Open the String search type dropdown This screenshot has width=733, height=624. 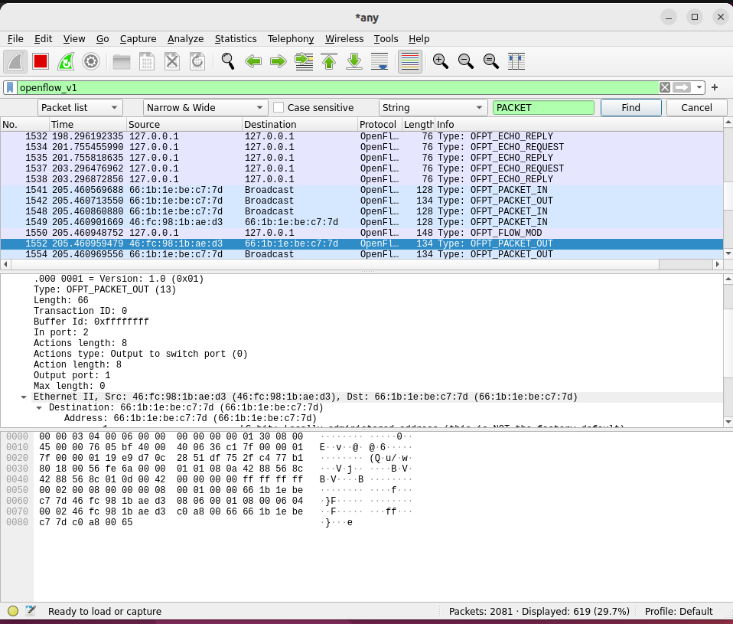click(x=433, y=108)
